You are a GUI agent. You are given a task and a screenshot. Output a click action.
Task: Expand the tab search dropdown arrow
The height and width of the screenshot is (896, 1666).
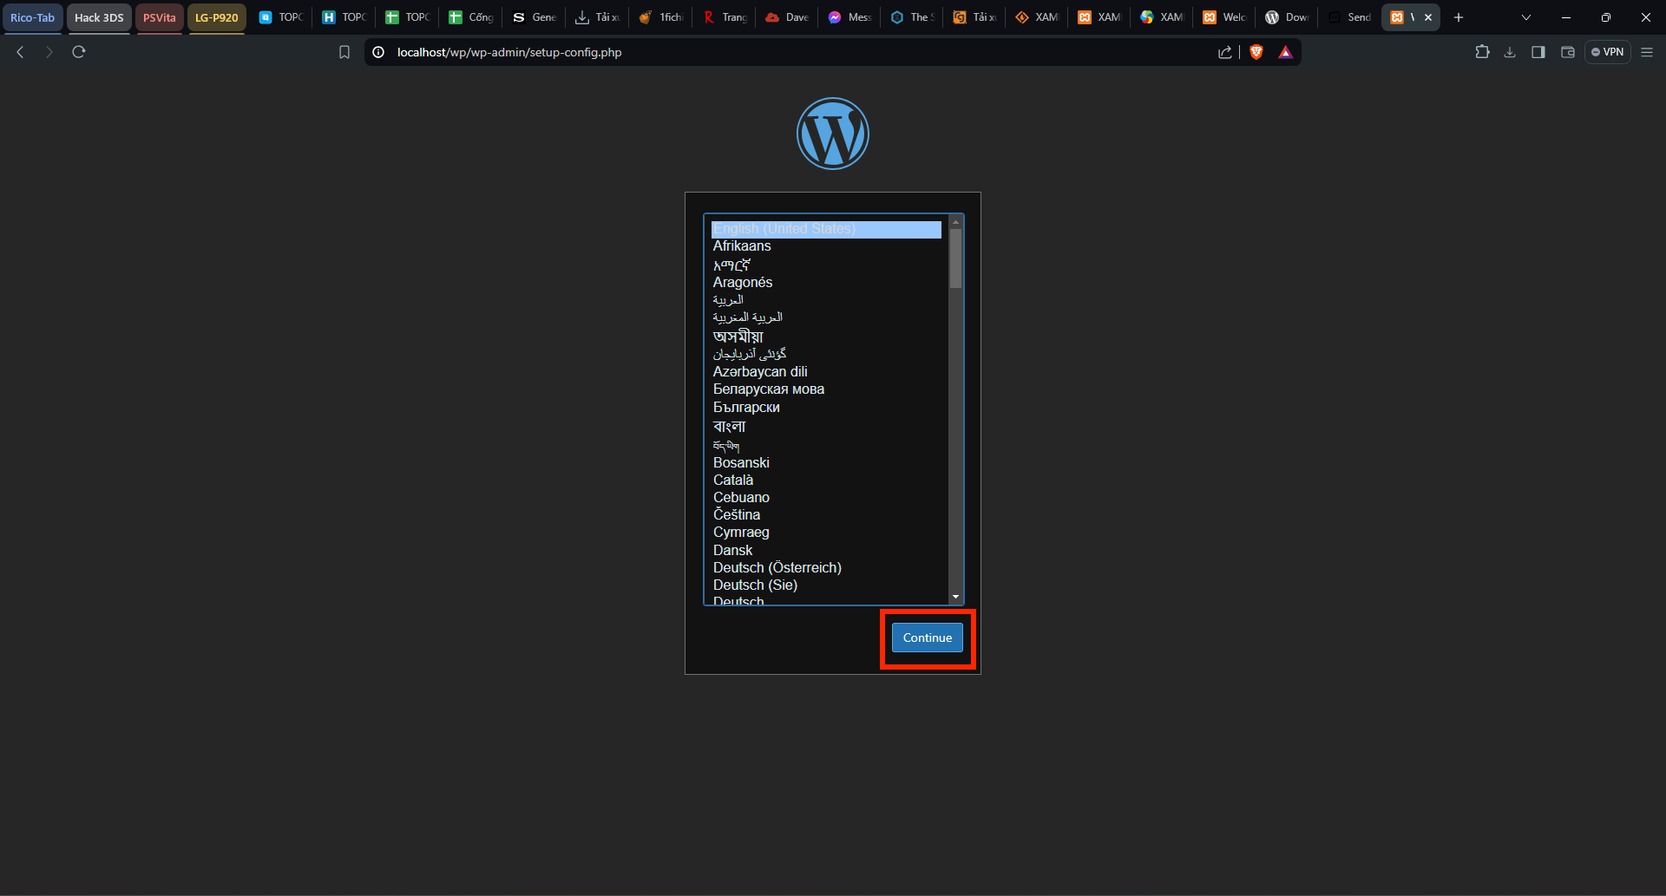point(1526,17)
